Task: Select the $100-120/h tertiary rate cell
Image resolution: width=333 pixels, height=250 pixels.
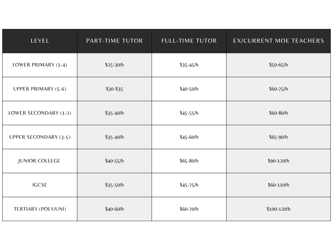Action: (x=278, y=209)
